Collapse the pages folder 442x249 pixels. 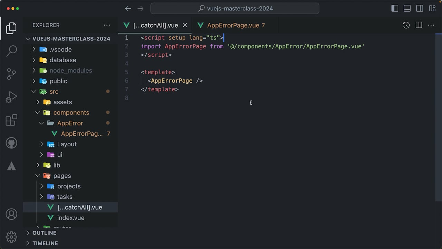click(x=38, y=176)
